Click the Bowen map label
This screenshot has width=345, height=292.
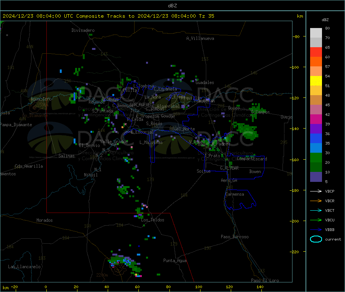[255, 172]
